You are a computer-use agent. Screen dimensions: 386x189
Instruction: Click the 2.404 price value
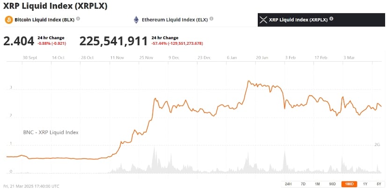pos(19,41)
